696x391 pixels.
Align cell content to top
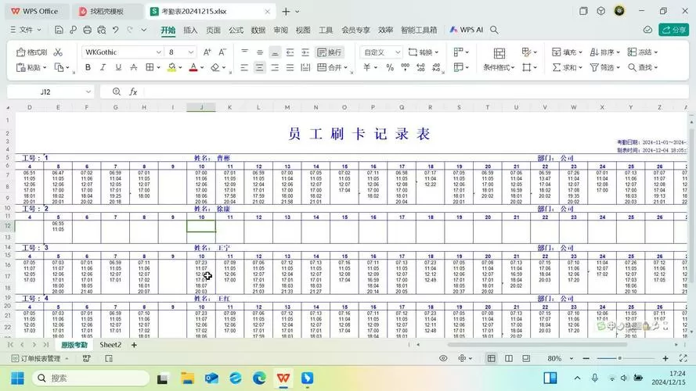pos(244,52)
